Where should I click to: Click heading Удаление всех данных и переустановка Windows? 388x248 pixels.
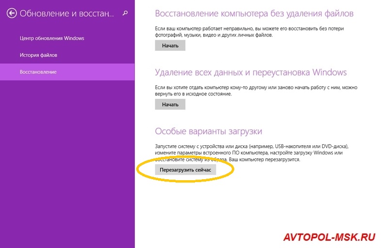[251, 72]
